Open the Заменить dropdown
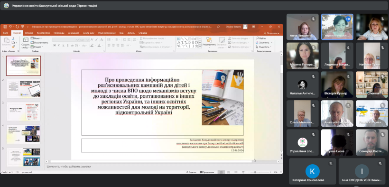Image resolution: width=389 pixels, height=187 pixels. (x=264, y=42)
